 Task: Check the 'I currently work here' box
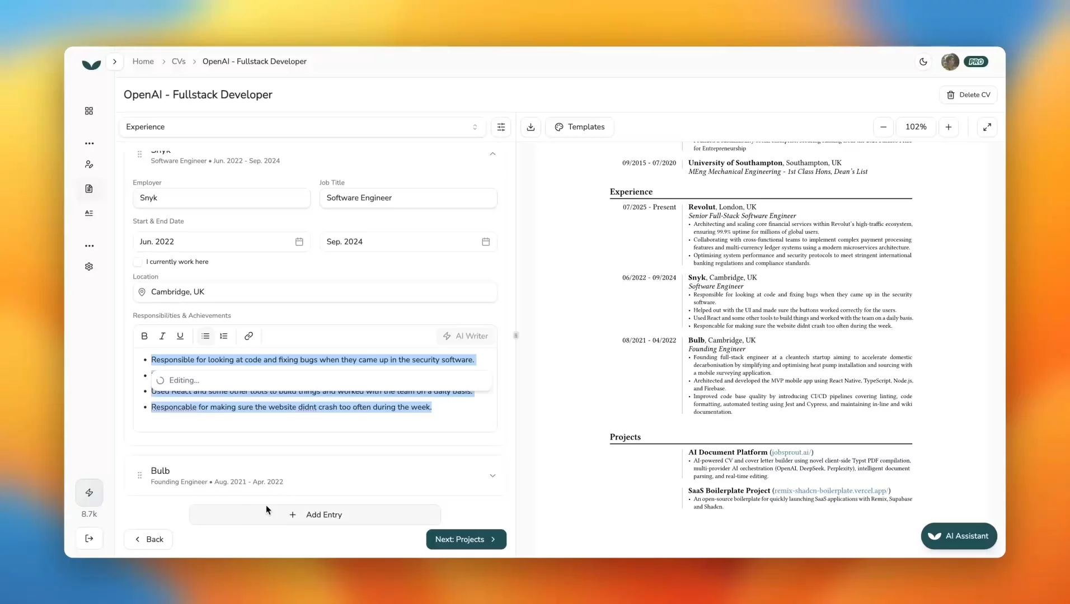point(138,262)
